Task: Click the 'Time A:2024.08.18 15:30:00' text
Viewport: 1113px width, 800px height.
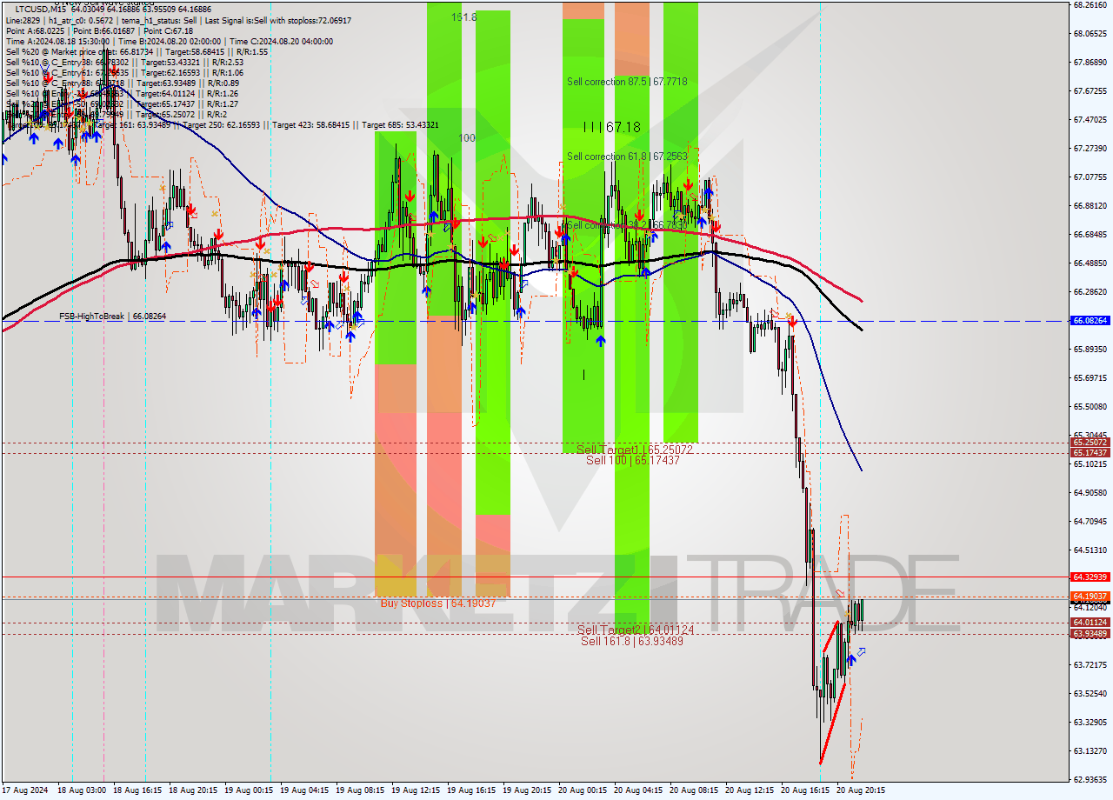Action: pyautogui.click(x=57, y=41)
